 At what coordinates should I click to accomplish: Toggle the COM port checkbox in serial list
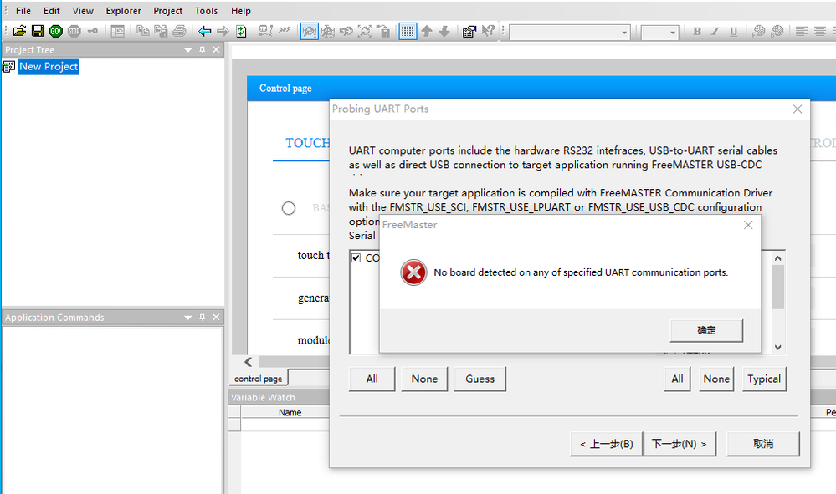point(356,257)
